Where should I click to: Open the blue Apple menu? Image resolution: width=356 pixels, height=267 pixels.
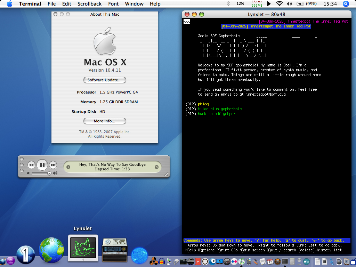pos(9,4)
